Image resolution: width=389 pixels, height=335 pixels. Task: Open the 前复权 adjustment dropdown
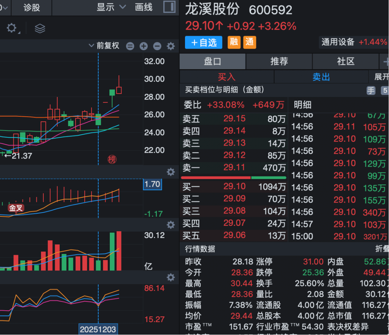(x=104, y=46)
